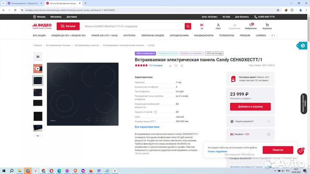The width and height of the screenshot is (310, 174).
Task: Accept cookies with Понятно button
Action: coord(278,150)
